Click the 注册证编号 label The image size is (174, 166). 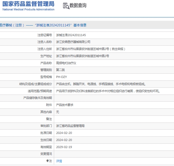pos(45,35)
